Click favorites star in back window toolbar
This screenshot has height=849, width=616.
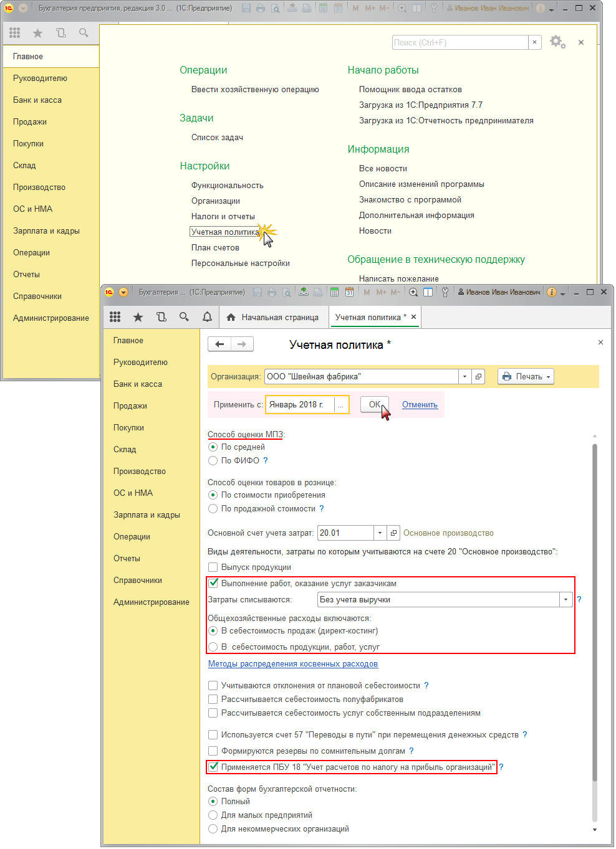37,33
